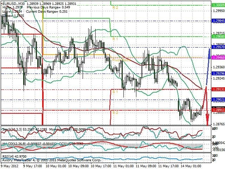225x169 pixels.
Task: Select the 1.29360 price axis value
Action: coord(219,67)
